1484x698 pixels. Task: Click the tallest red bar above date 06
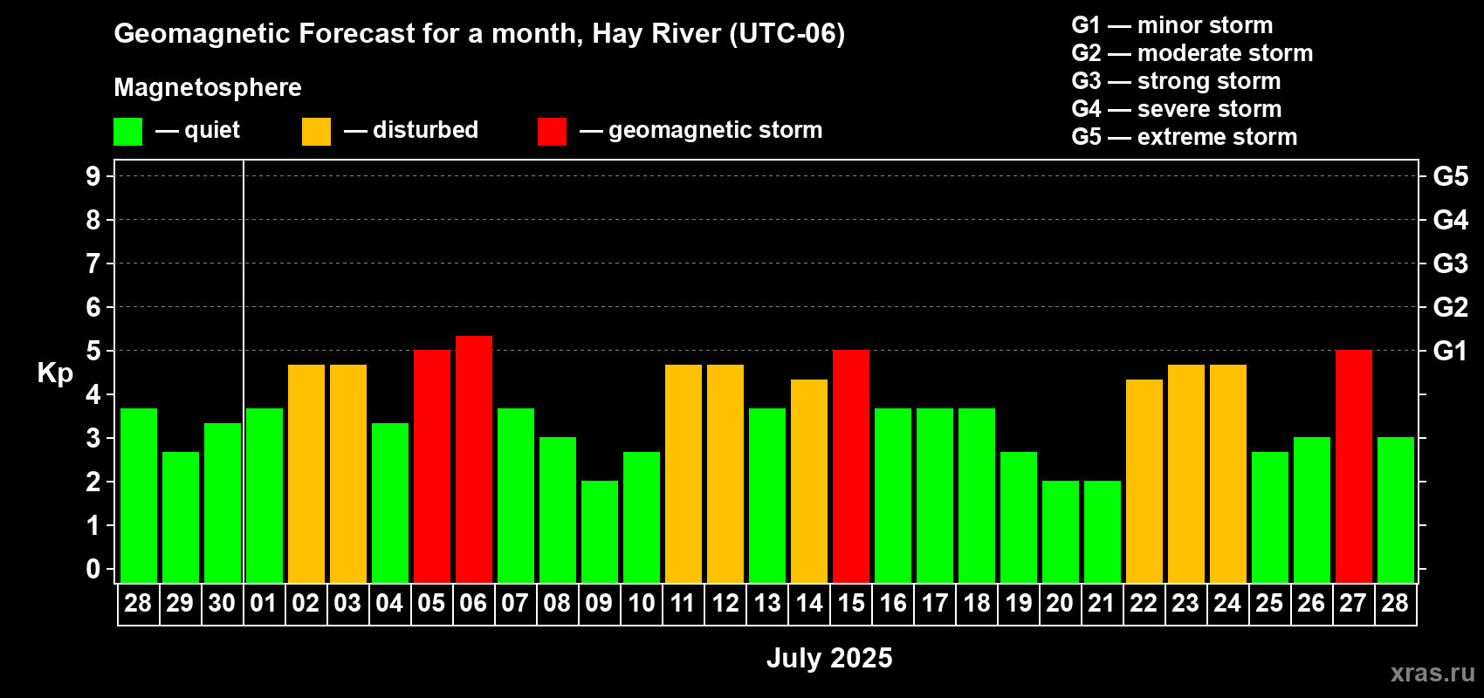coord(474,459)
